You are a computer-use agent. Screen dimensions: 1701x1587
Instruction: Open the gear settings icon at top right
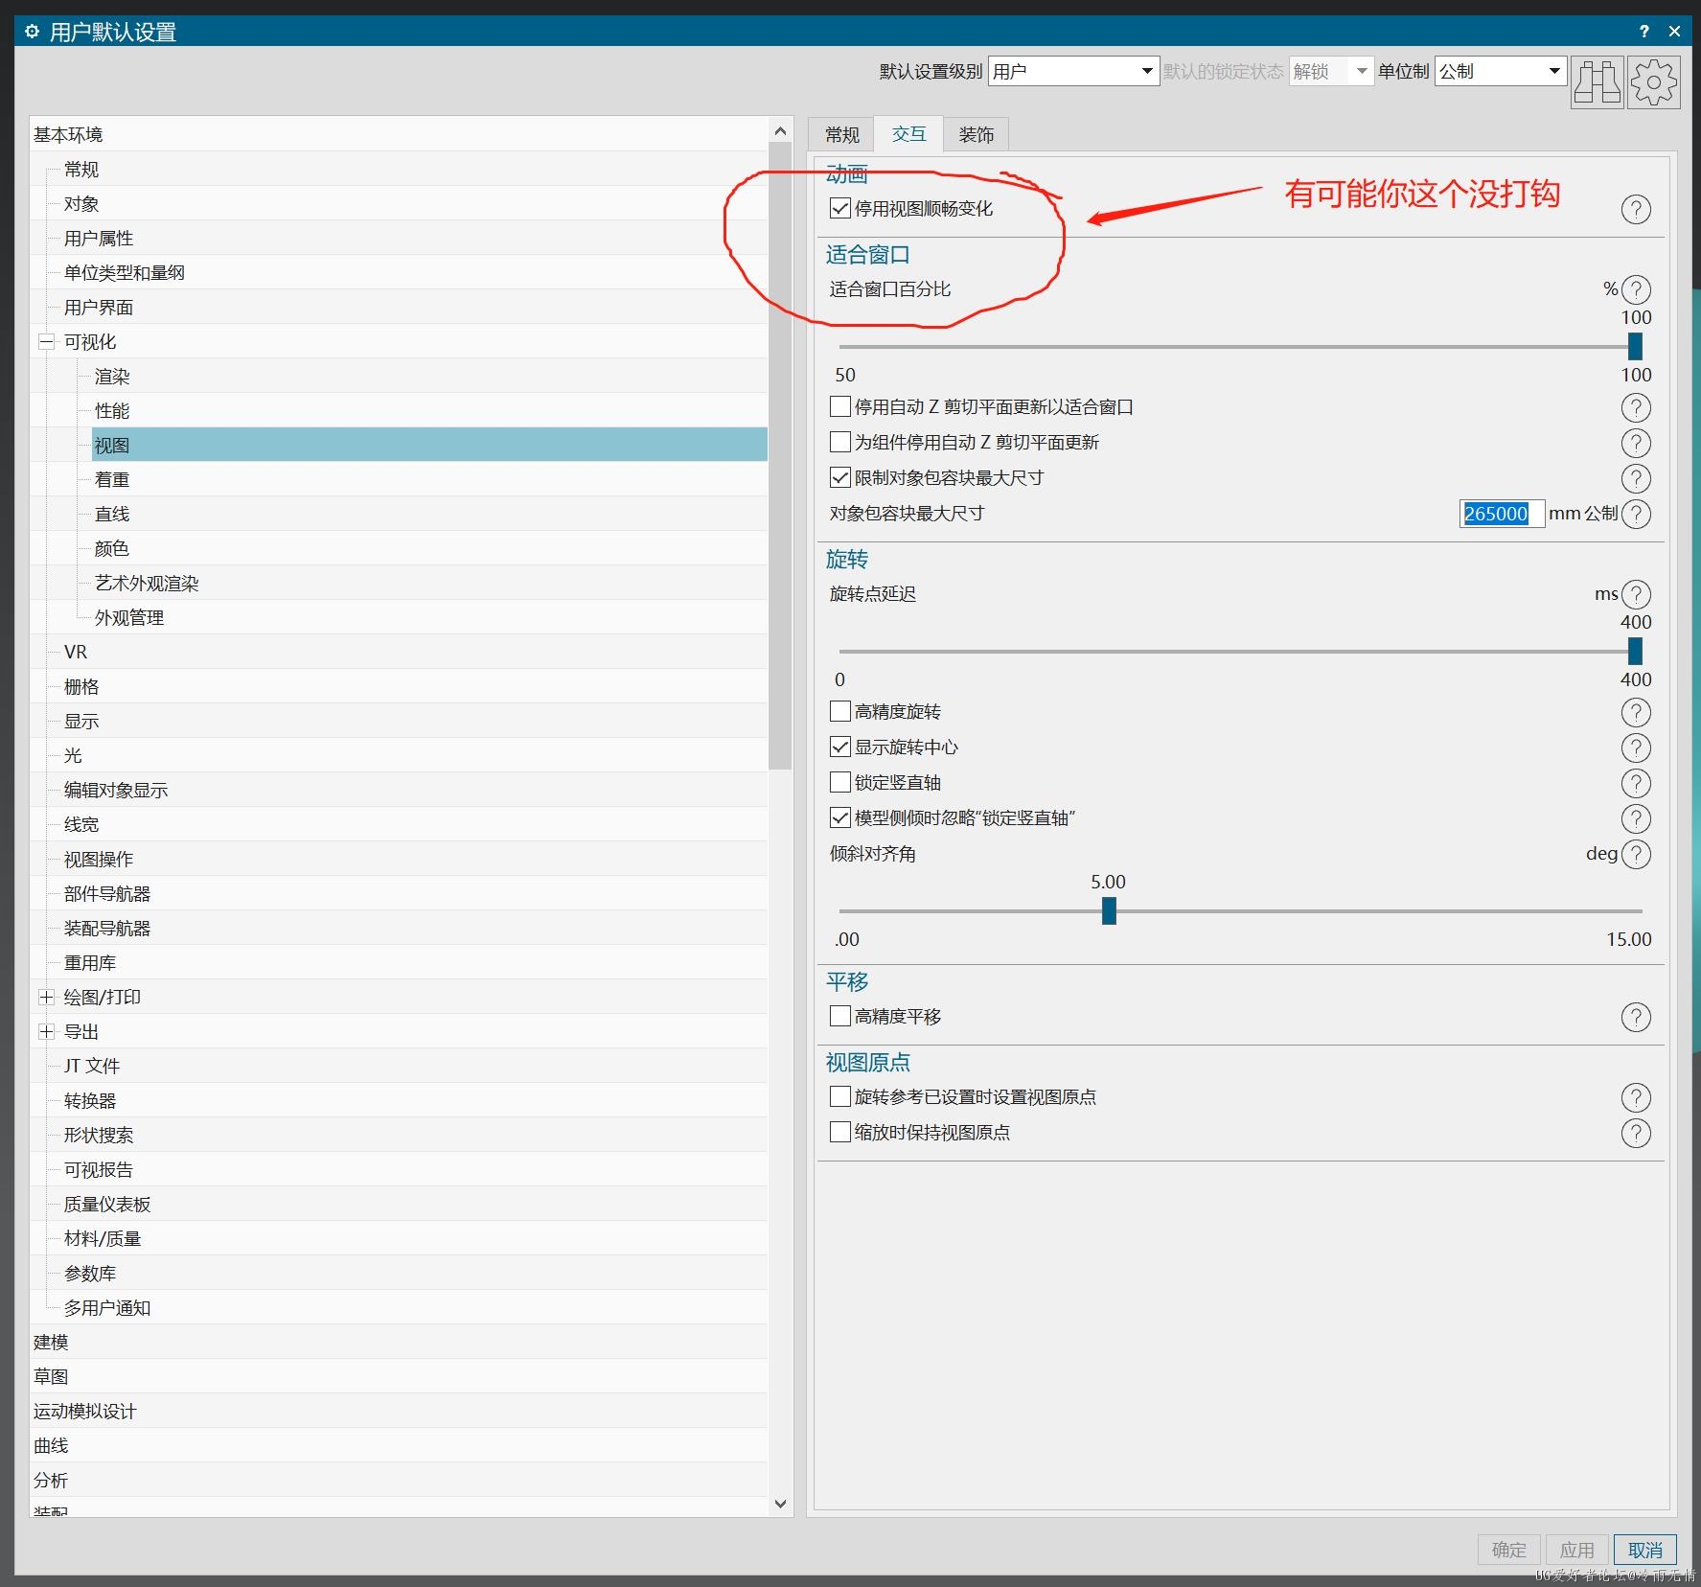pyautogui.click(x=1653, y=82)
